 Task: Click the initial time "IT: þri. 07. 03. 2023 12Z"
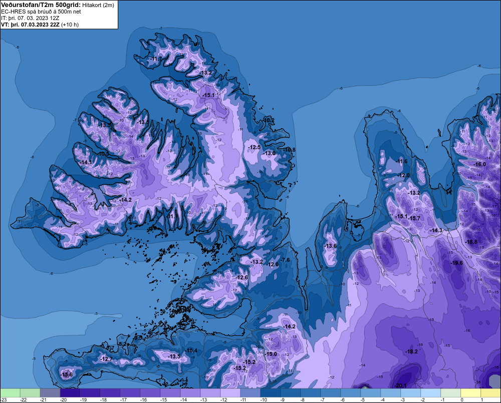pyautogui.click(x=30, y=18)
